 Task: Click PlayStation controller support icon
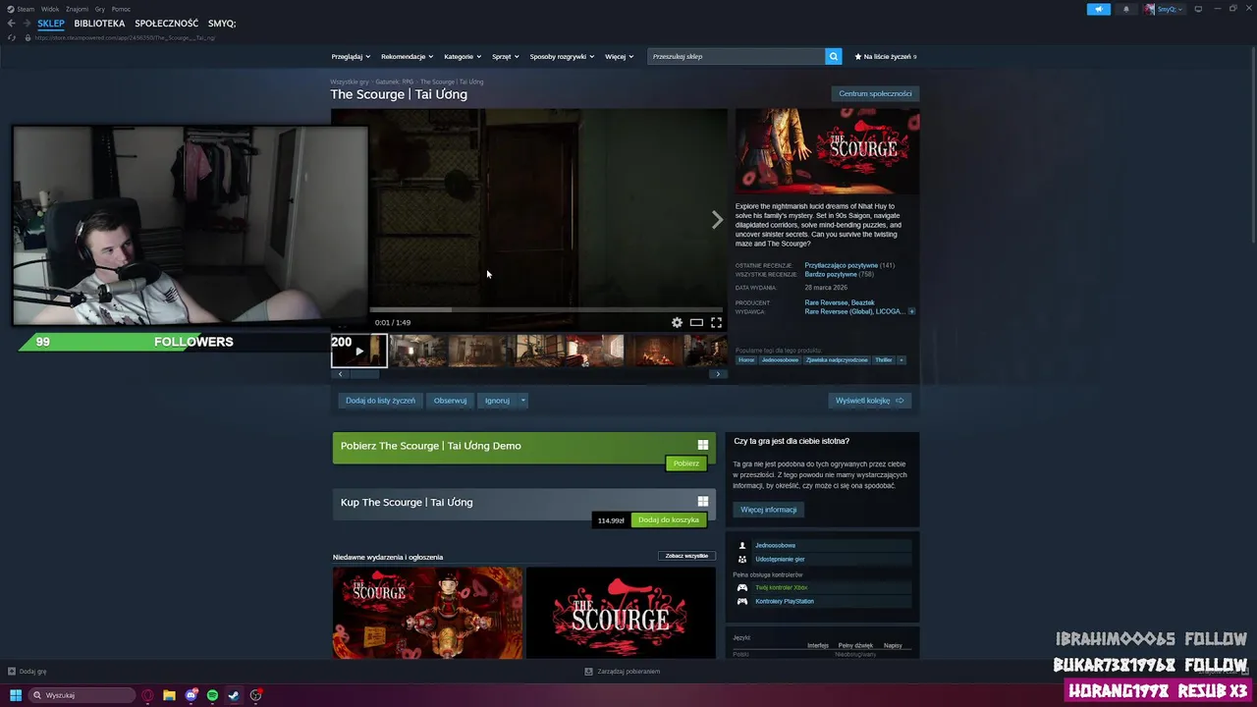click(742, 601)
